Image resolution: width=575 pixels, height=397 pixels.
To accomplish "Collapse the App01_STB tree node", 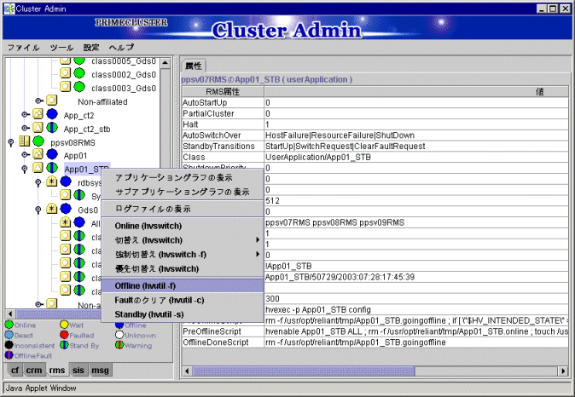I will 25,169.
